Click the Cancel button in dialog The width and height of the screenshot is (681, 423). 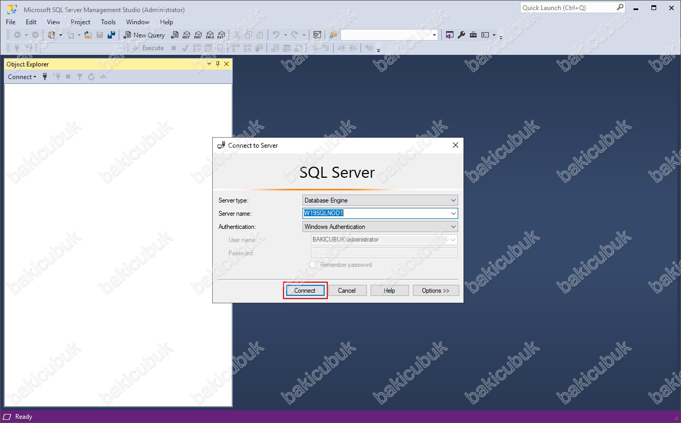pos(347,291)
